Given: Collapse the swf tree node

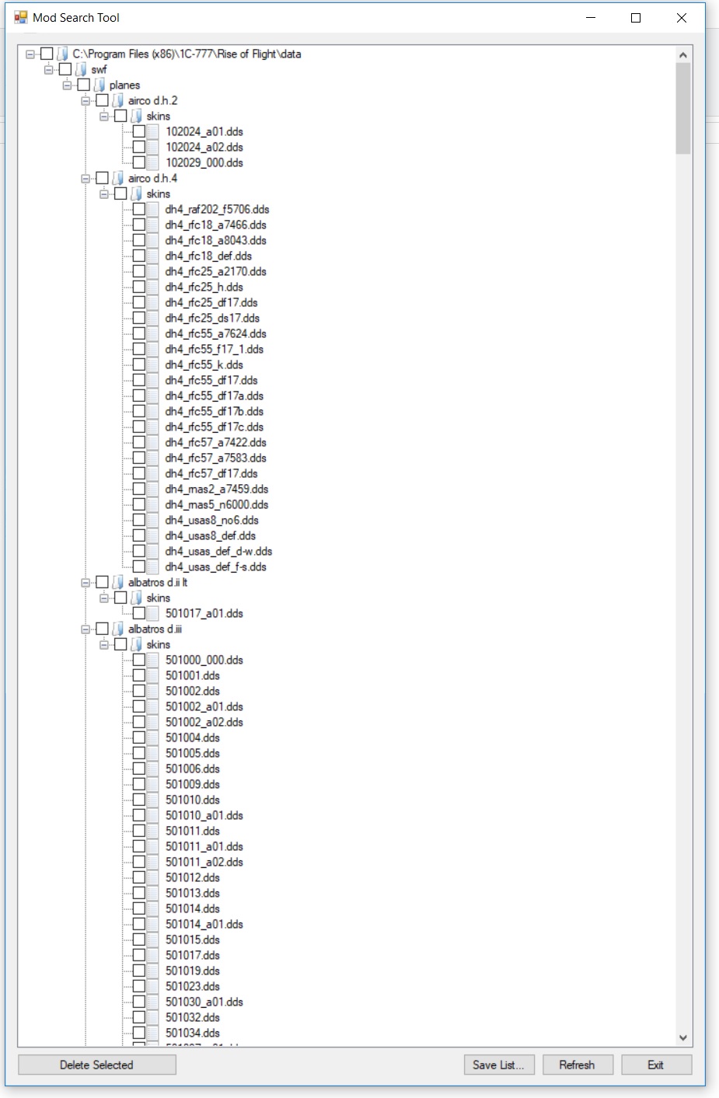Looking at the screenshot, I should [x=49, y=69].
